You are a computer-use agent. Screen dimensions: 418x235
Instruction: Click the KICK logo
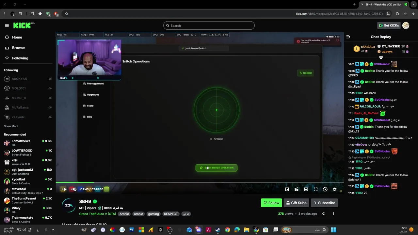pyautogui.click(x=24, y=25)
